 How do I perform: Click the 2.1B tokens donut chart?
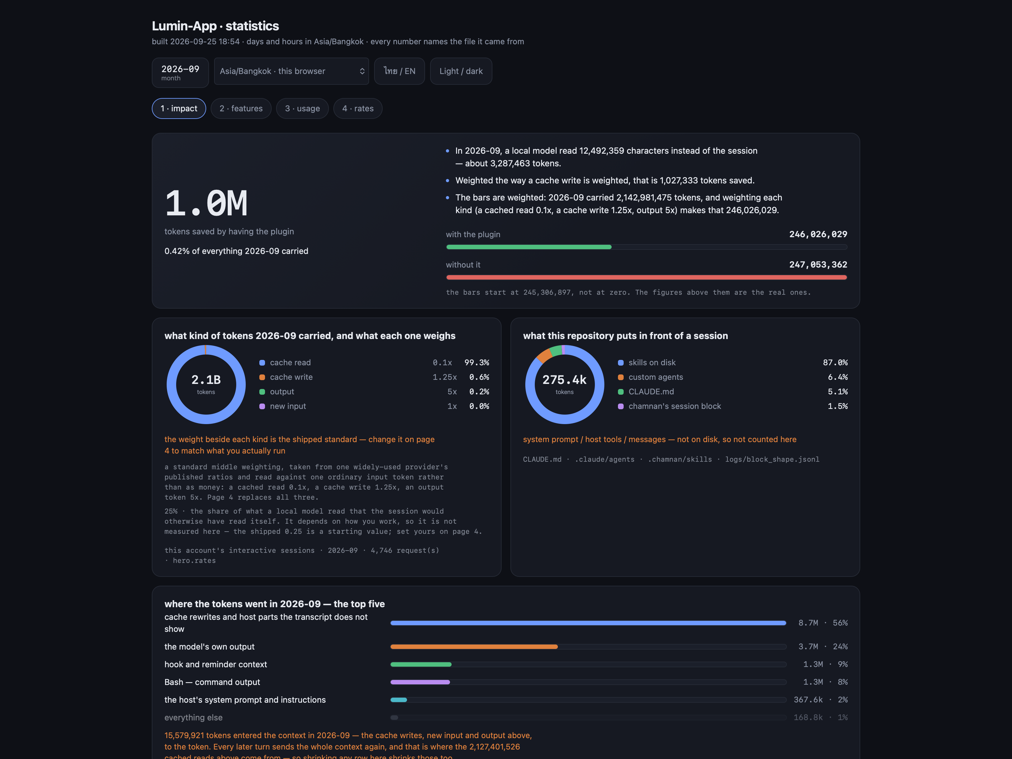pos(206,384)
